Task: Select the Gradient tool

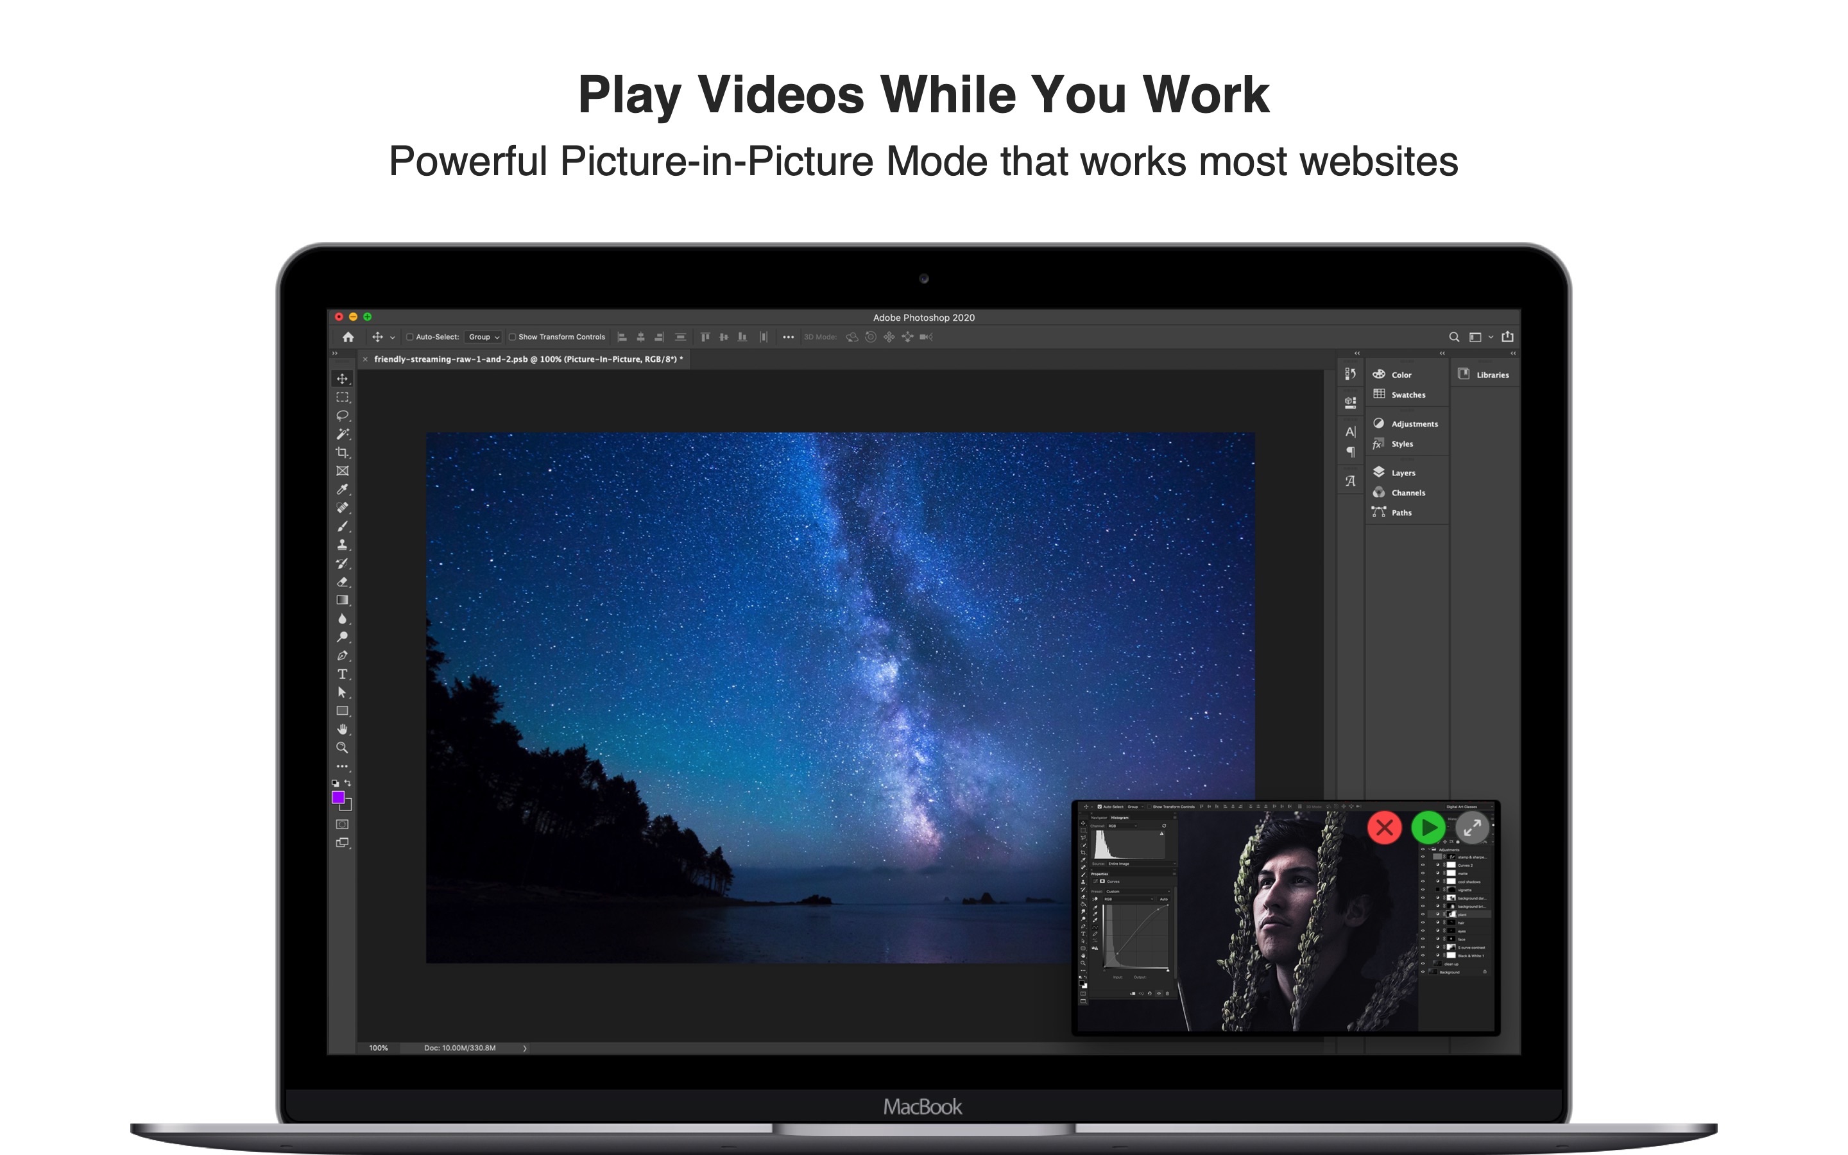Action: point(342,600)
